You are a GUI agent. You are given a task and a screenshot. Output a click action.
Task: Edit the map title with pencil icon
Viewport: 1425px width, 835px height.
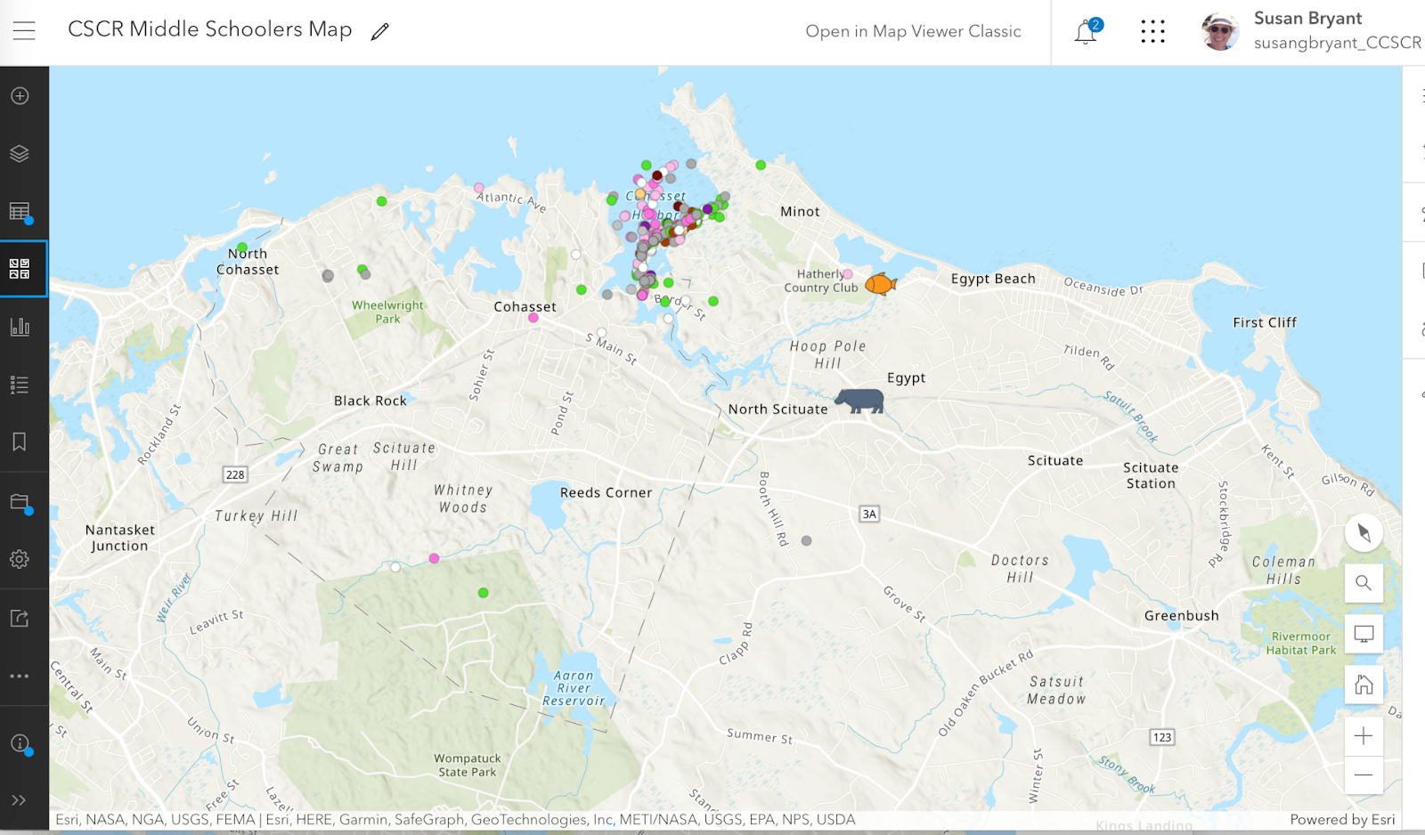pos(380,31)
